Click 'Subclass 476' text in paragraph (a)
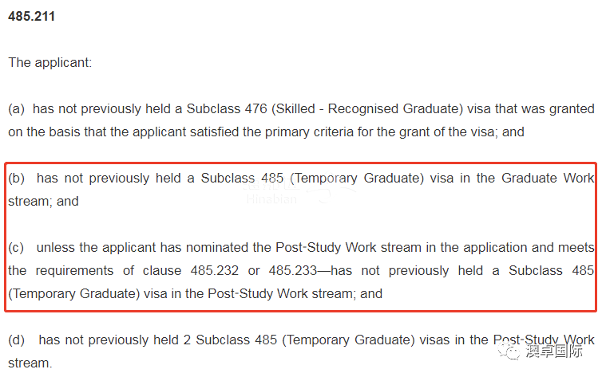The height and width of the screenshot is (377, 602). (x=227, y=109)
